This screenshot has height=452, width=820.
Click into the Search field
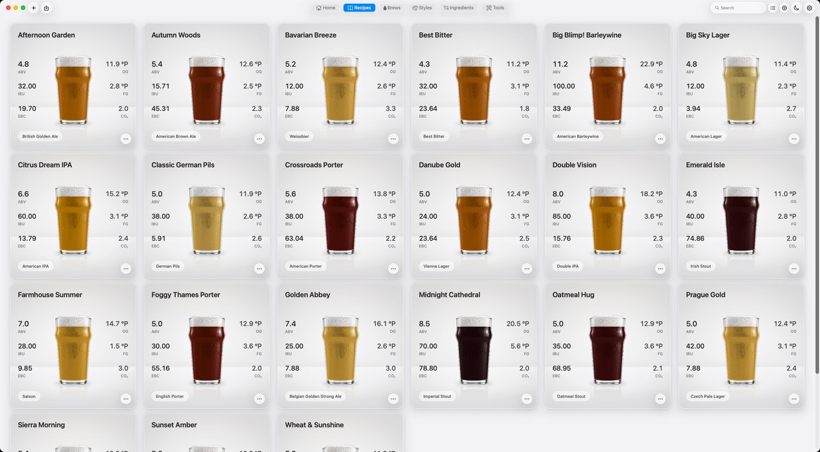click(x=739, y=8)
